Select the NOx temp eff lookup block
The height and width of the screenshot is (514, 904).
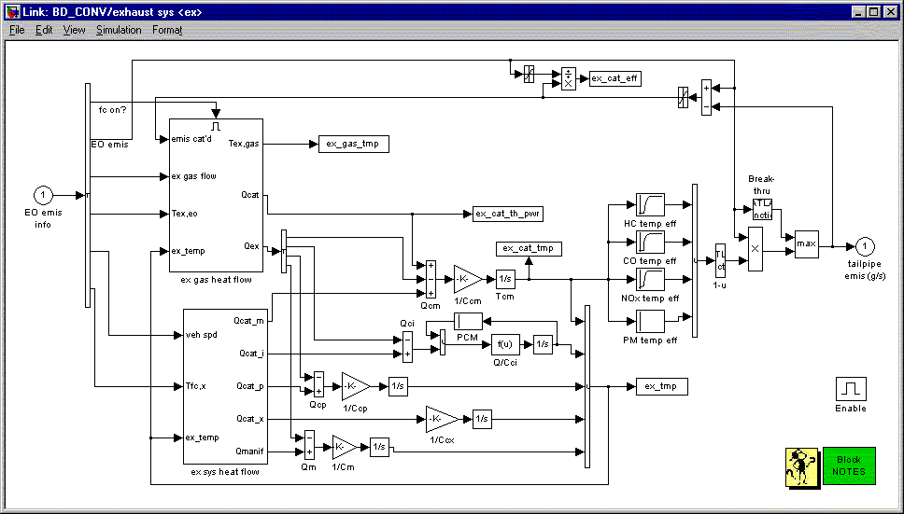650,280
